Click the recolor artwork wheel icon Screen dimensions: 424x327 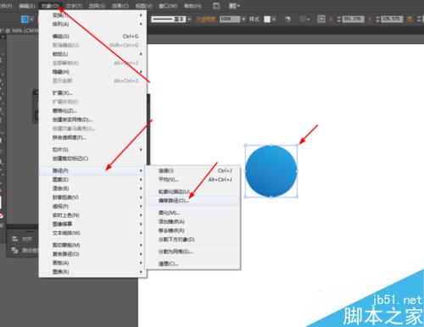(x=287, y=19)
